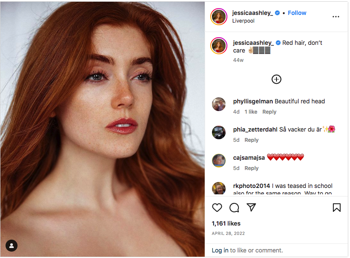
Task: Share the post with the paper plane icon
Action: [251, 208]
